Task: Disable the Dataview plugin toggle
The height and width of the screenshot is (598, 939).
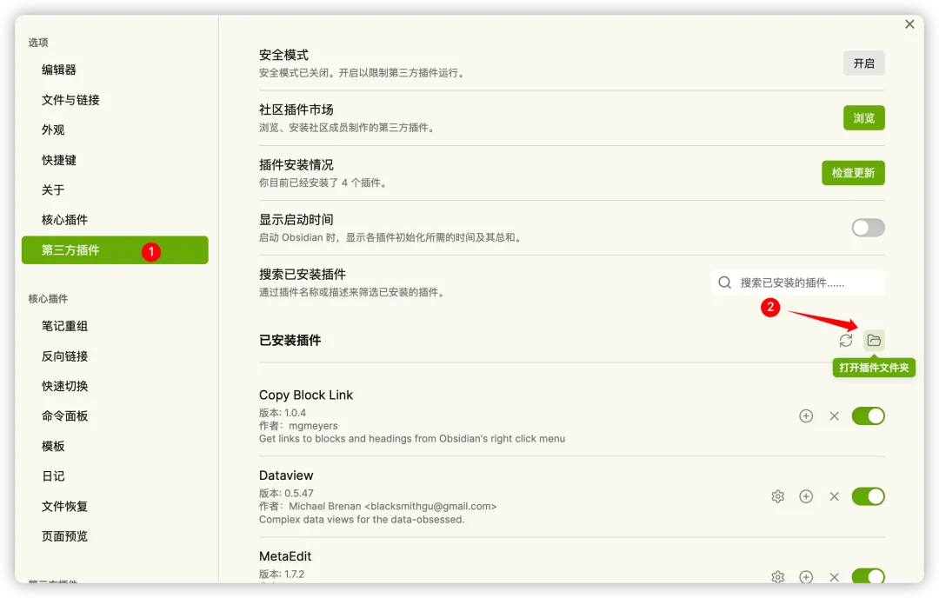Action: coord(868,496)
